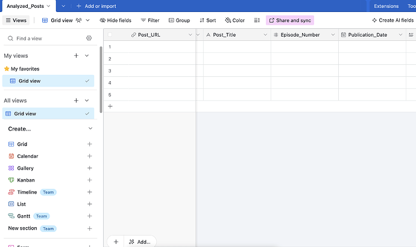This screenshot has width=416, height=247.
Task: Click the Calendar view icon
Action: pyautogui.click(x=11, y=156)
